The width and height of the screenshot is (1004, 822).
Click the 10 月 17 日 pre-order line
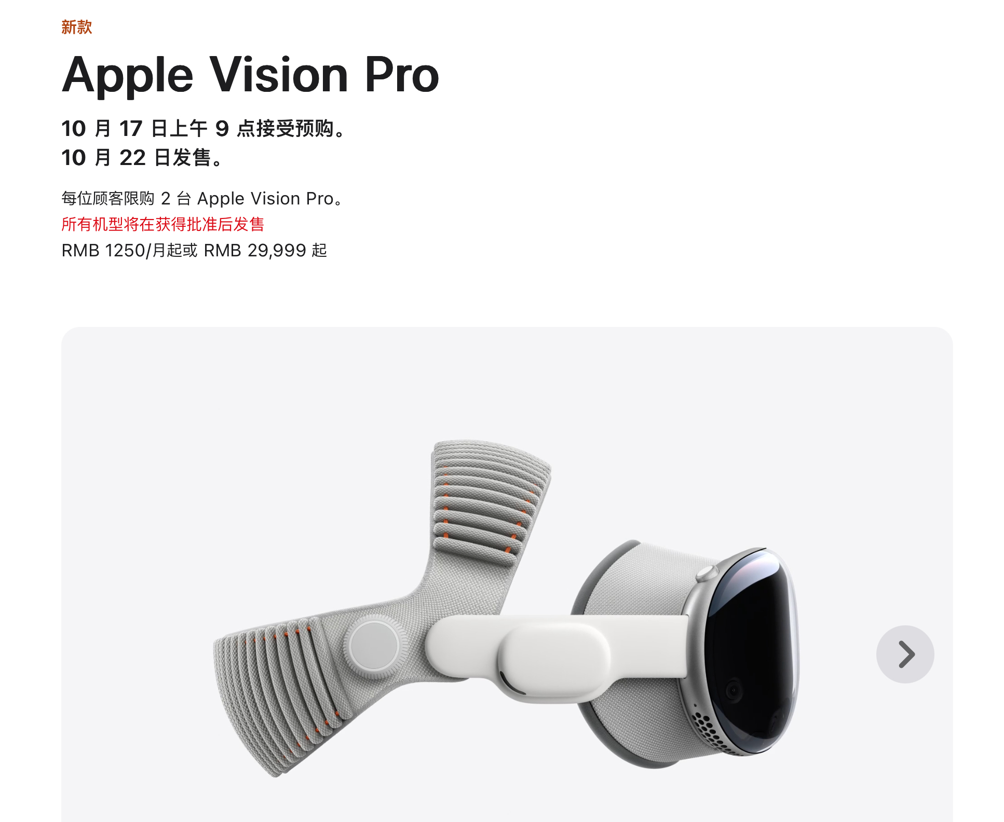203,128
